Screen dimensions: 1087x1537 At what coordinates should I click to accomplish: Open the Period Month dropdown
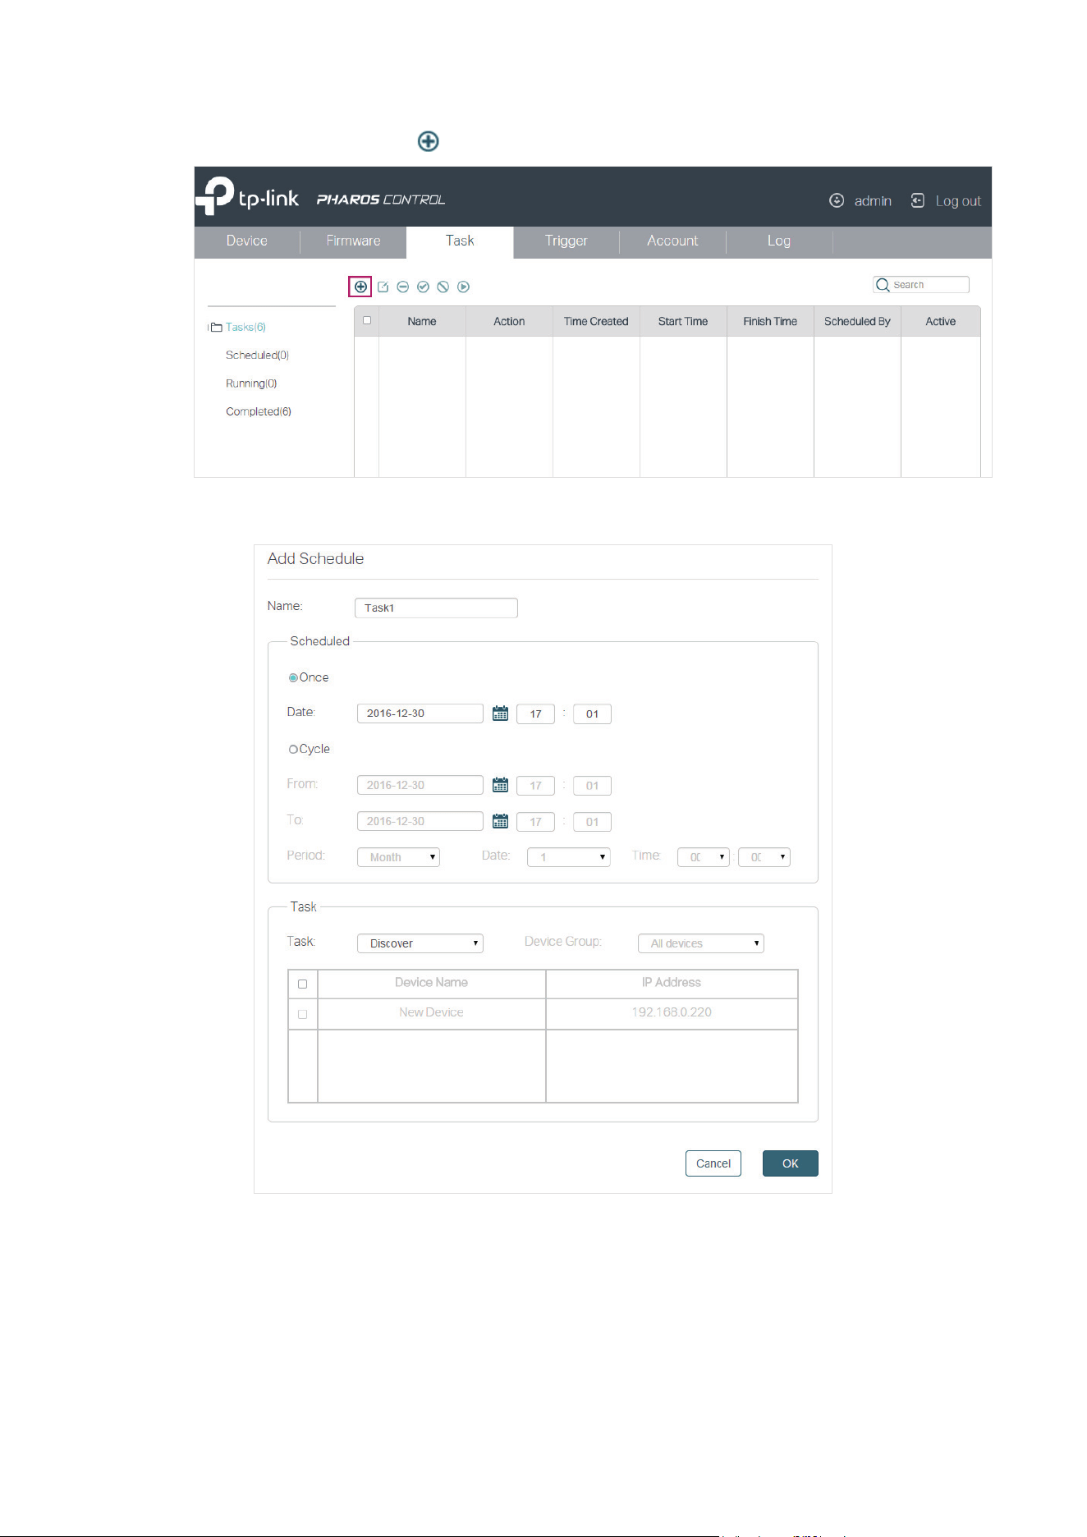pos(398,857)
